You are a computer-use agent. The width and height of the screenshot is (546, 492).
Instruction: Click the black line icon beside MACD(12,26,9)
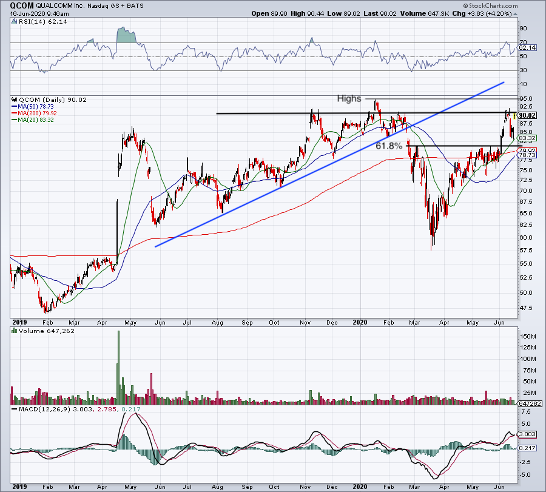15,409
